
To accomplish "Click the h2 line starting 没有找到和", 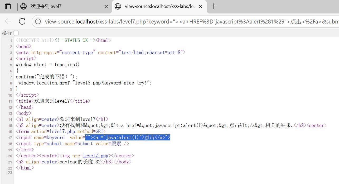I will (x=171, y=125).
